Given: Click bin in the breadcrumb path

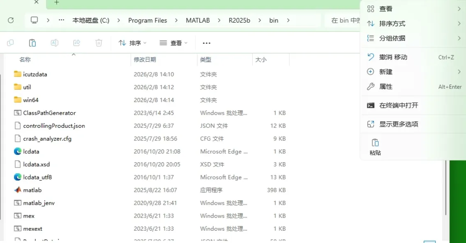Looking at the screenshot, I should [x=274, y=20].
